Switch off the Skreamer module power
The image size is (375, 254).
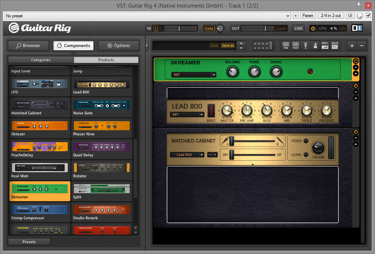click(x=356, y=61)
